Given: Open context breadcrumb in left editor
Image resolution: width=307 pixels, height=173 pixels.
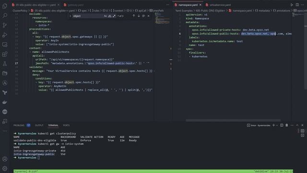Looking at the screenshot, I should [117, 11].
